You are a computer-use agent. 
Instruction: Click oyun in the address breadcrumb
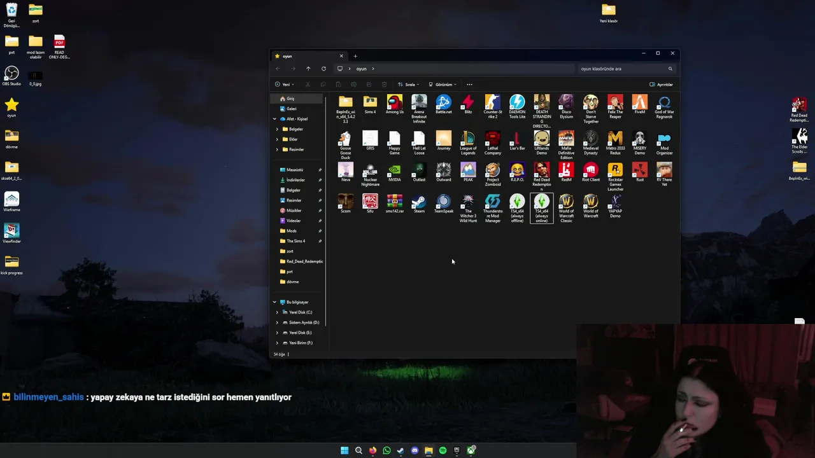point(361,69)
